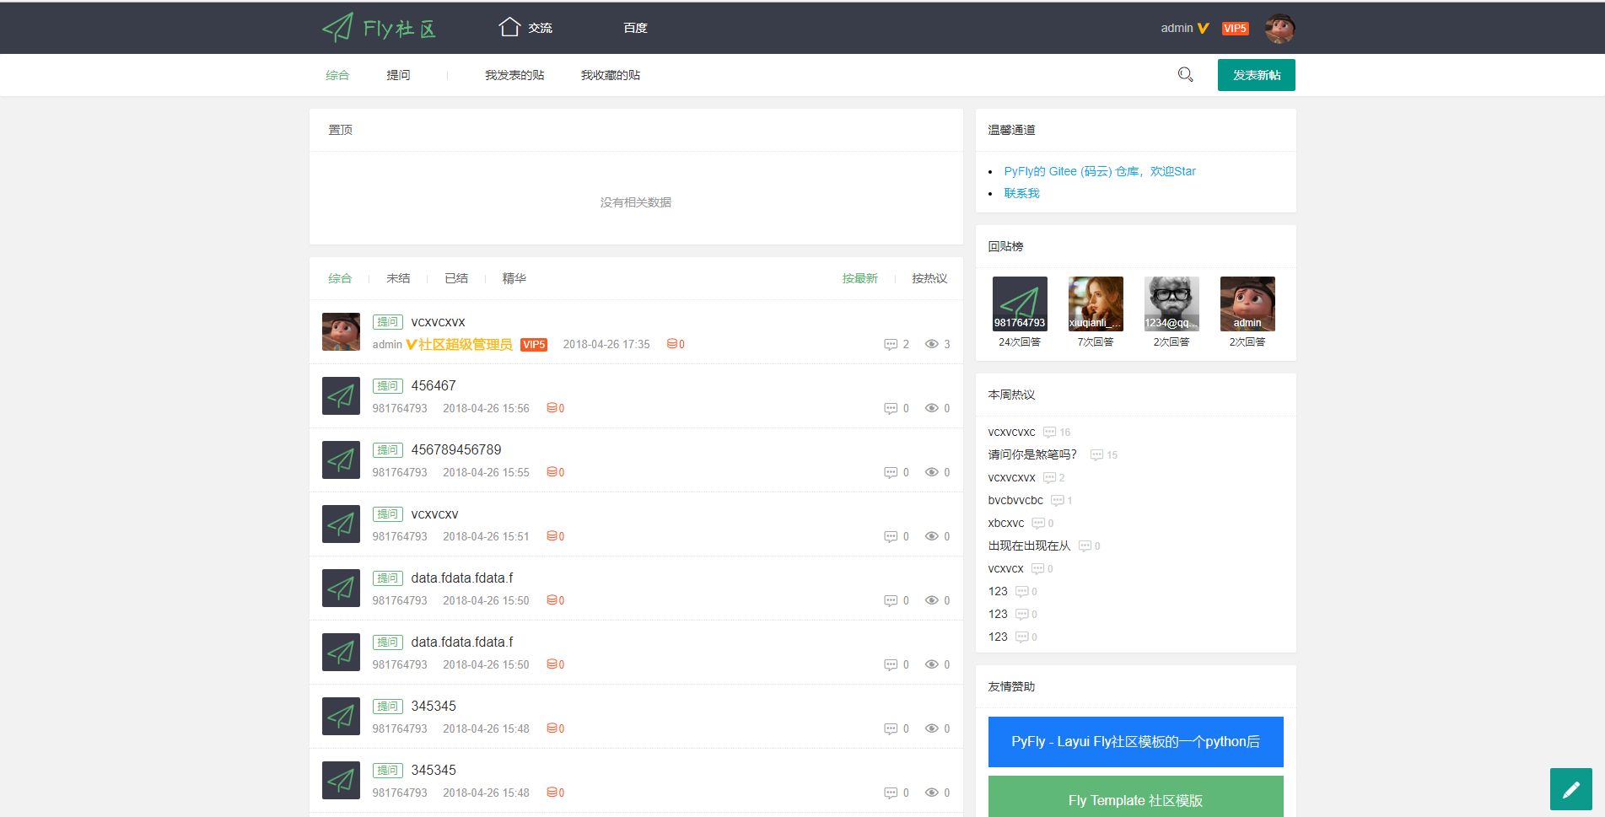Sort posts by 按热议
Screen dimensions: 1605x817
(929, 278)
